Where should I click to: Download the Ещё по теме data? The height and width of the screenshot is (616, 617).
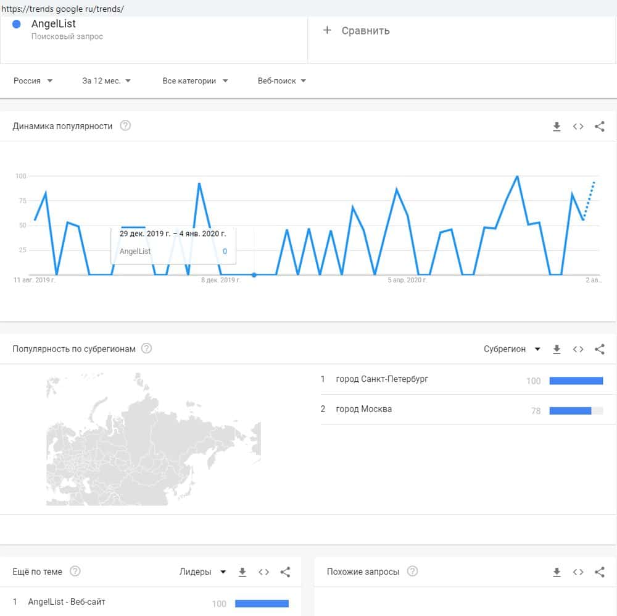242,572
